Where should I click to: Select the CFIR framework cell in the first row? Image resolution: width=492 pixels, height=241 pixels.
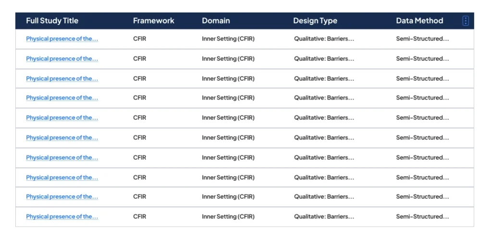[139, 39]
